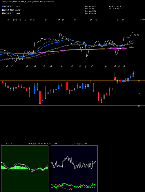Click the end of the white price line
The width and height of the screenshot is (145, 192).
click(133, 31)
